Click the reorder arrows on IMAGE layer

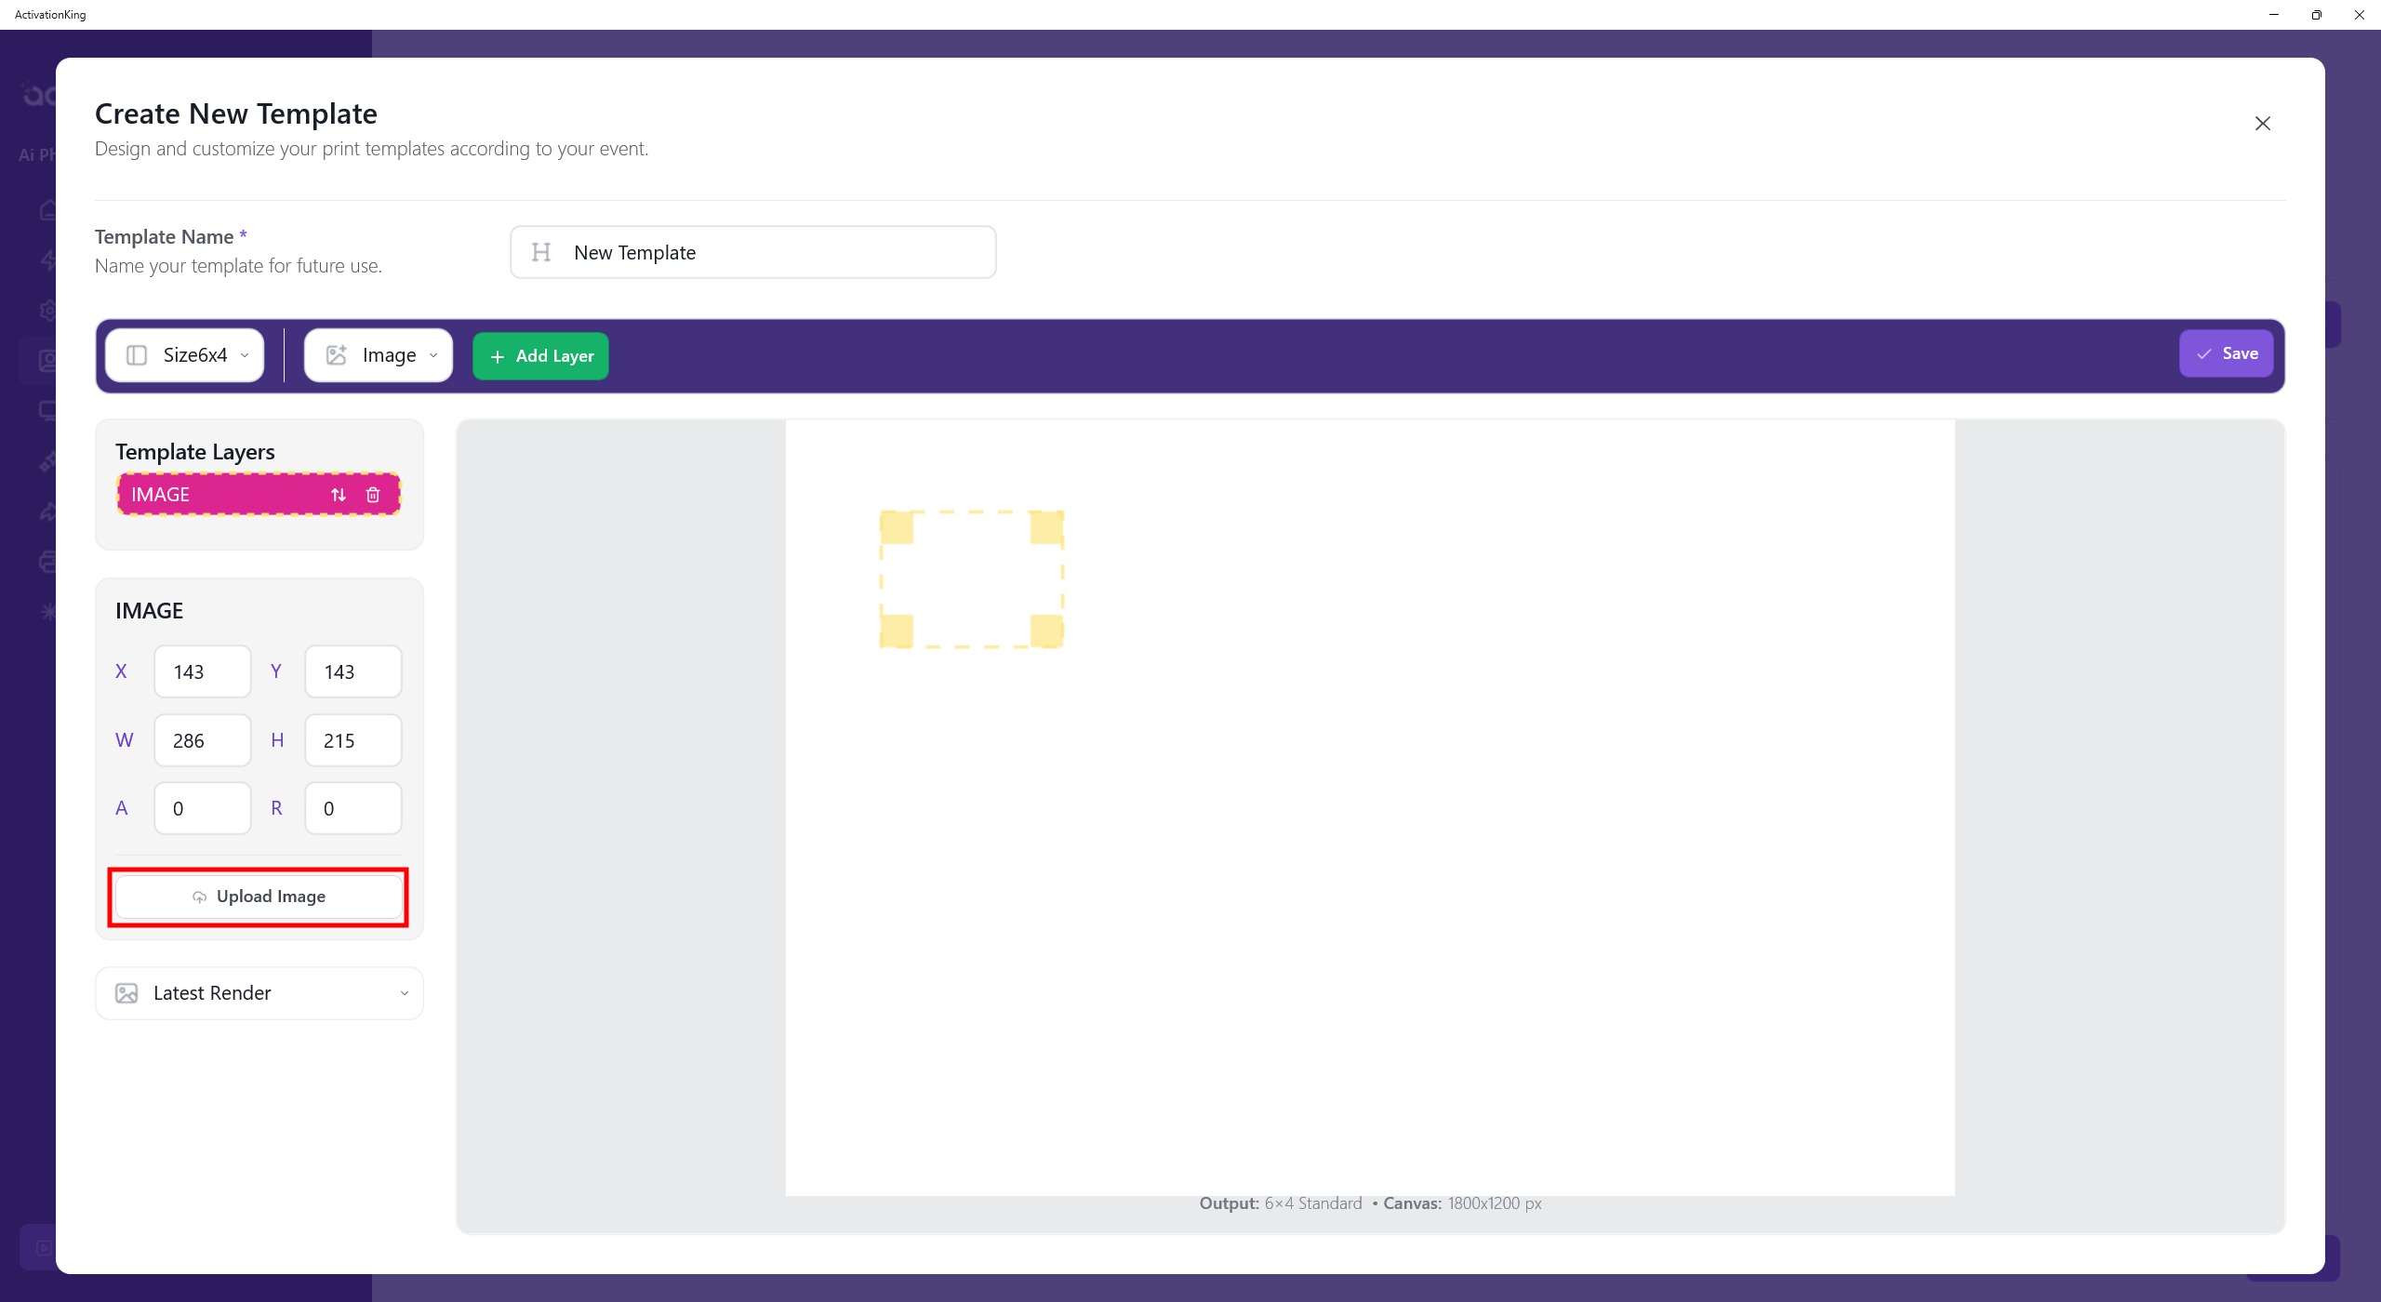point(339,495)
